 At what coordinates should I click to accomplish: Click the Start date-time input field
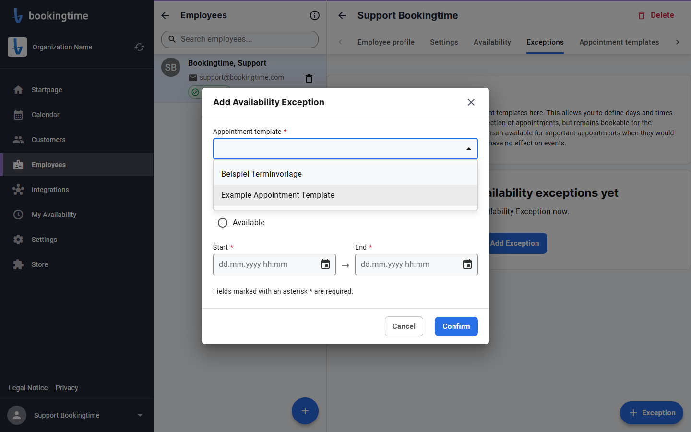pos(274,264)
